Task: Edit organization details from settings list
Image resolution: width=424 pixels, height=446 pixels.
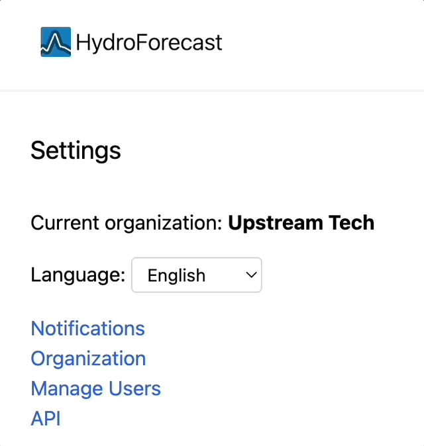Action: coord(88,359)
